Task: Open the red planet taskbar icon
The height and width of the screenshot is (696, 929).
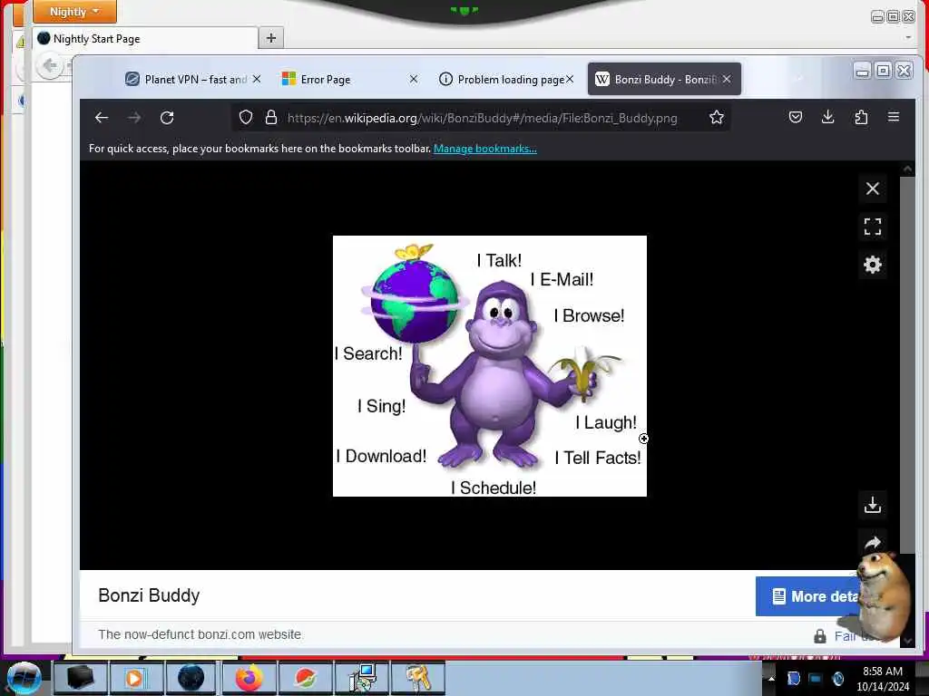Action: 306,678
